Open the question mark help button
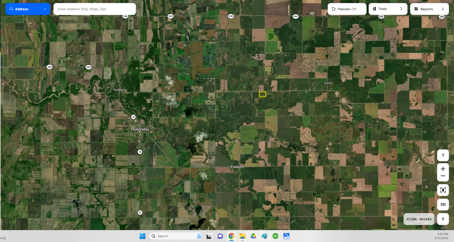454x242 pixels. point(443,219)
